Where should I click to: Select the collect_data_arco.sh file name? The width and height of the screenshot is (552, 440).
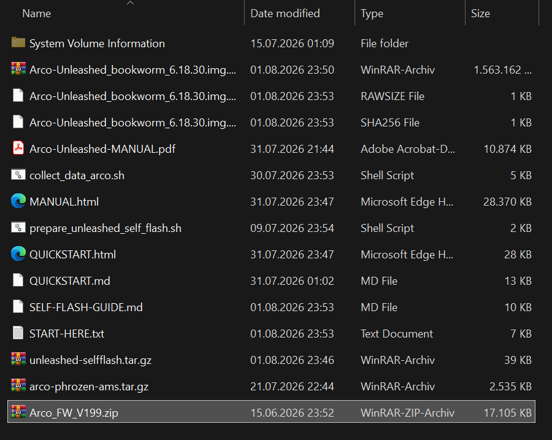[77, 176]
